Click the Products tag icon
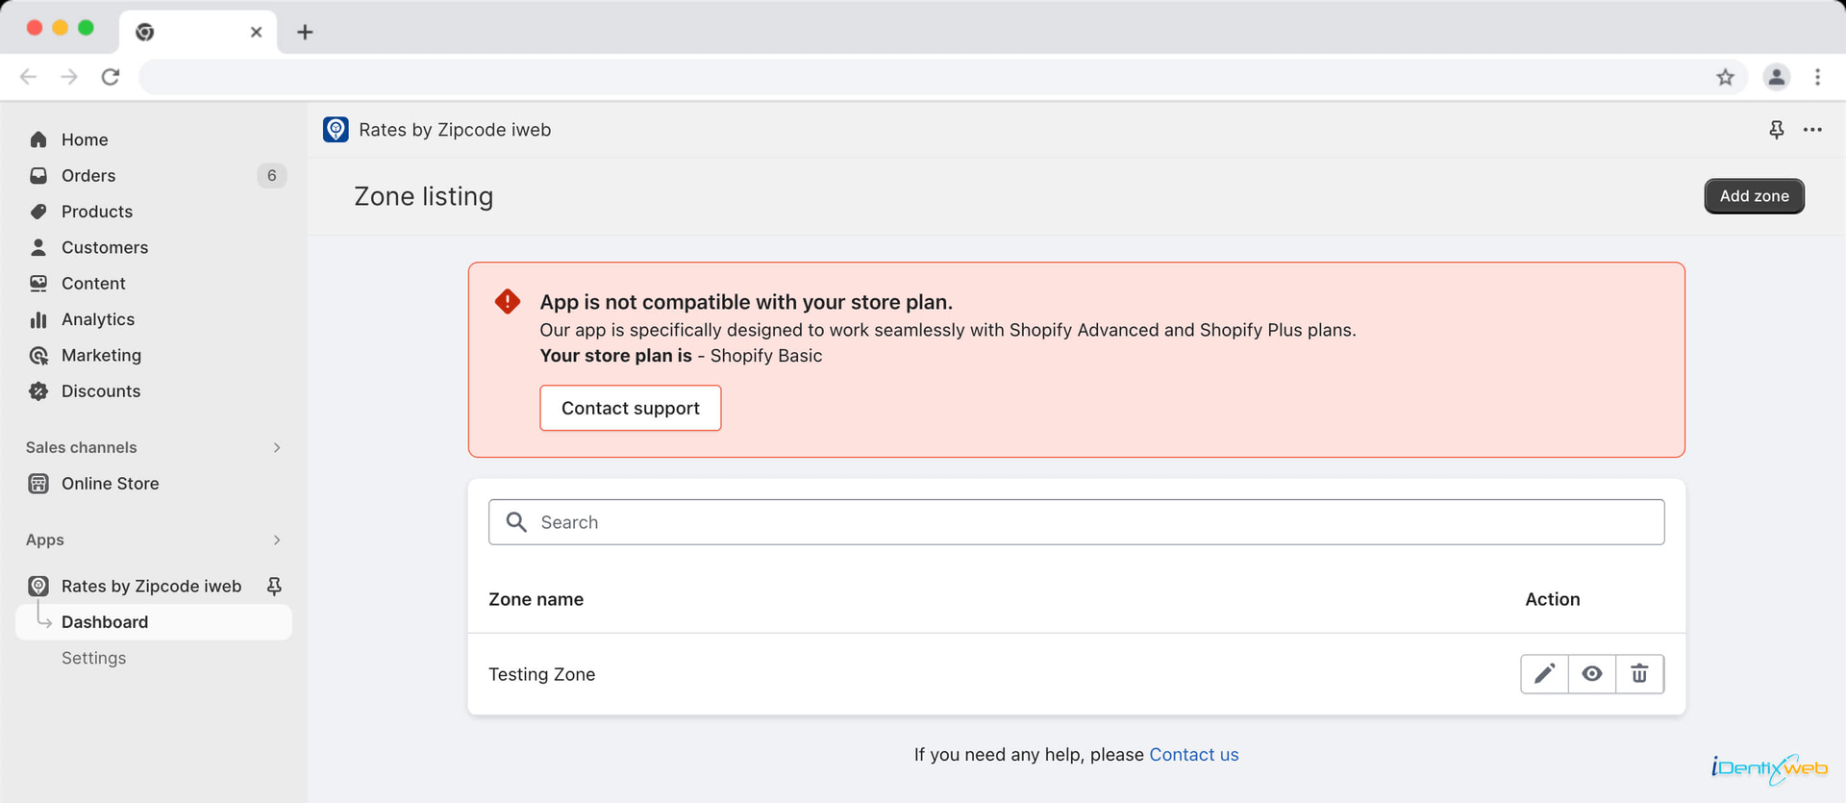Screen dimensions: 1846x803 click(38, 212)
